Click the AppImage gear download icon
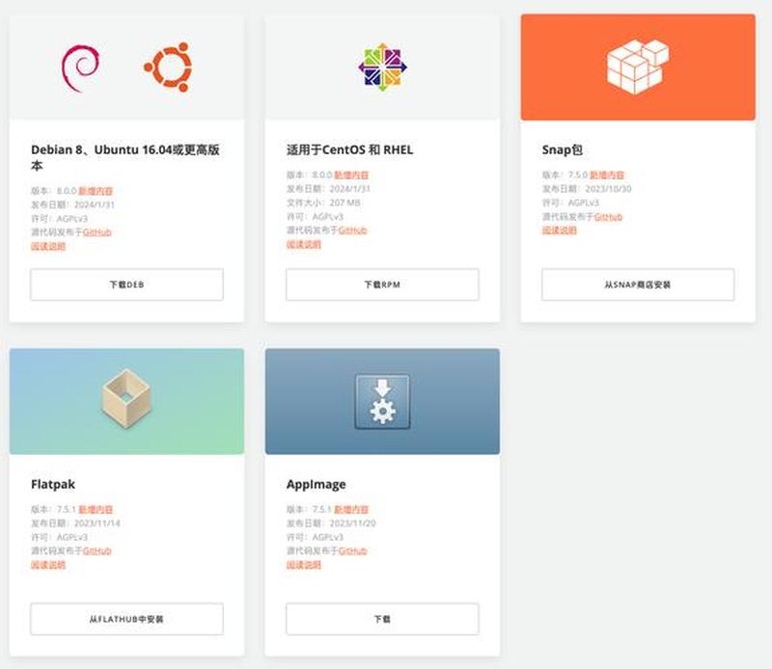The image size is (772, 669). [x=382, y=402]
